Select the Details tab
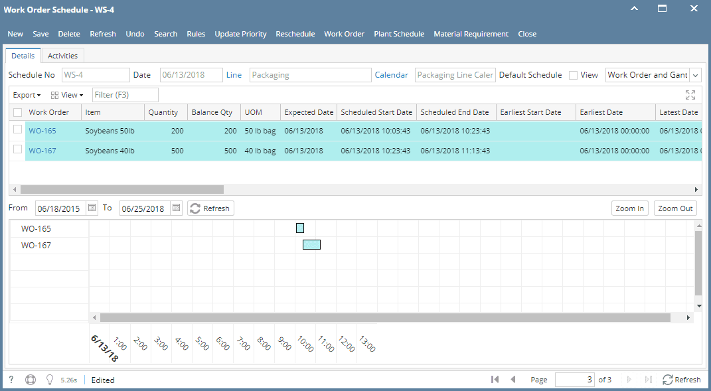711x391 pixels. [x=23, y=56]
